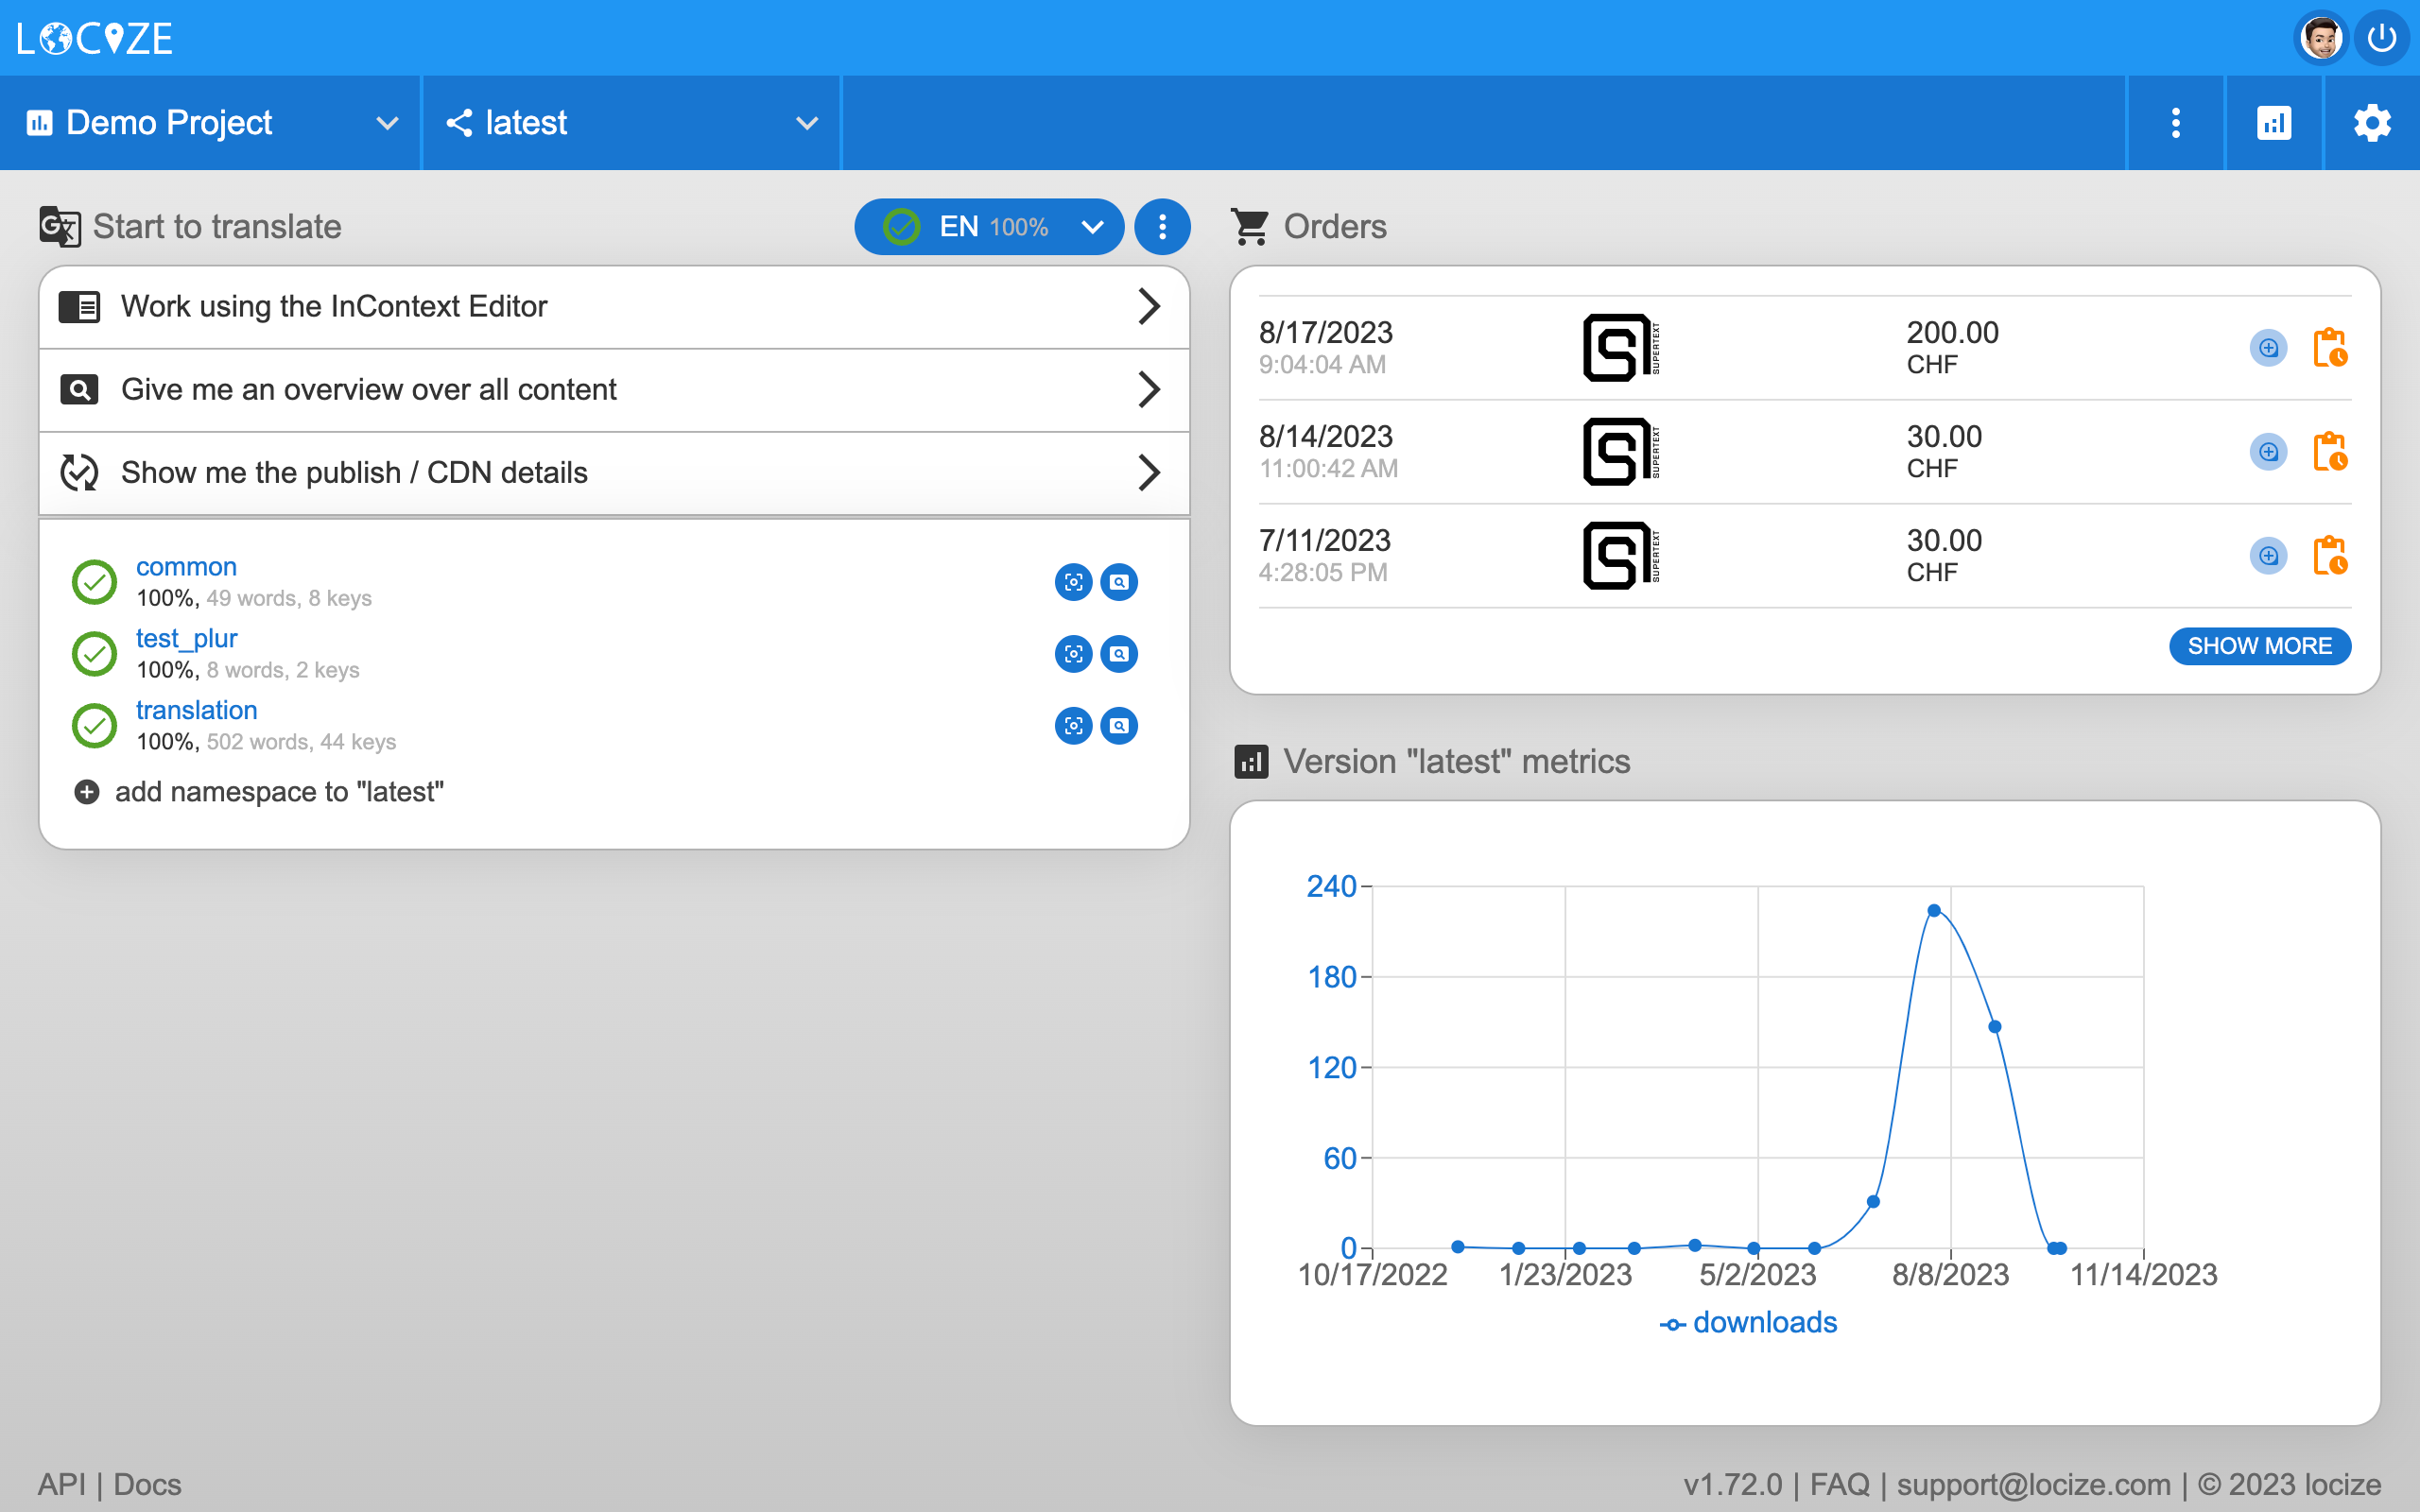Click green check status of common namespace
This screenshot has height=1512, width=2420.
pos(95,582)
